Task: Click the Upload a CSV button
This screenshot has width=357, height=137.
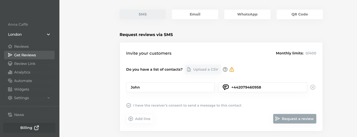Action: (x=203, y=69)
